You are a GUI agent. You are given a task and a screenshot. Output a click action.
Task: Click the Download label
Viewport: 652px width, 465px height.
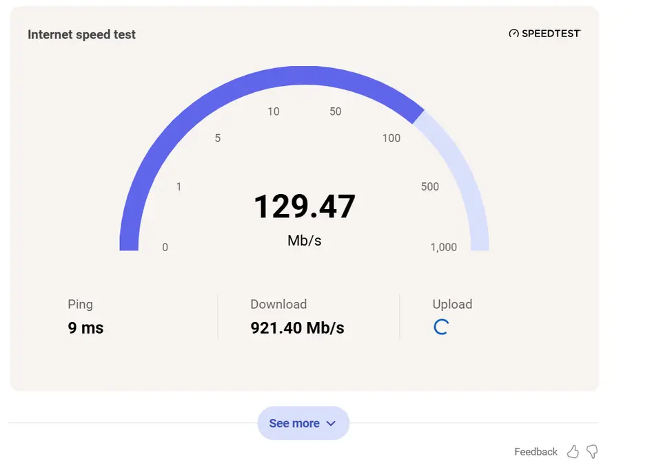click(x=278, y=304)
